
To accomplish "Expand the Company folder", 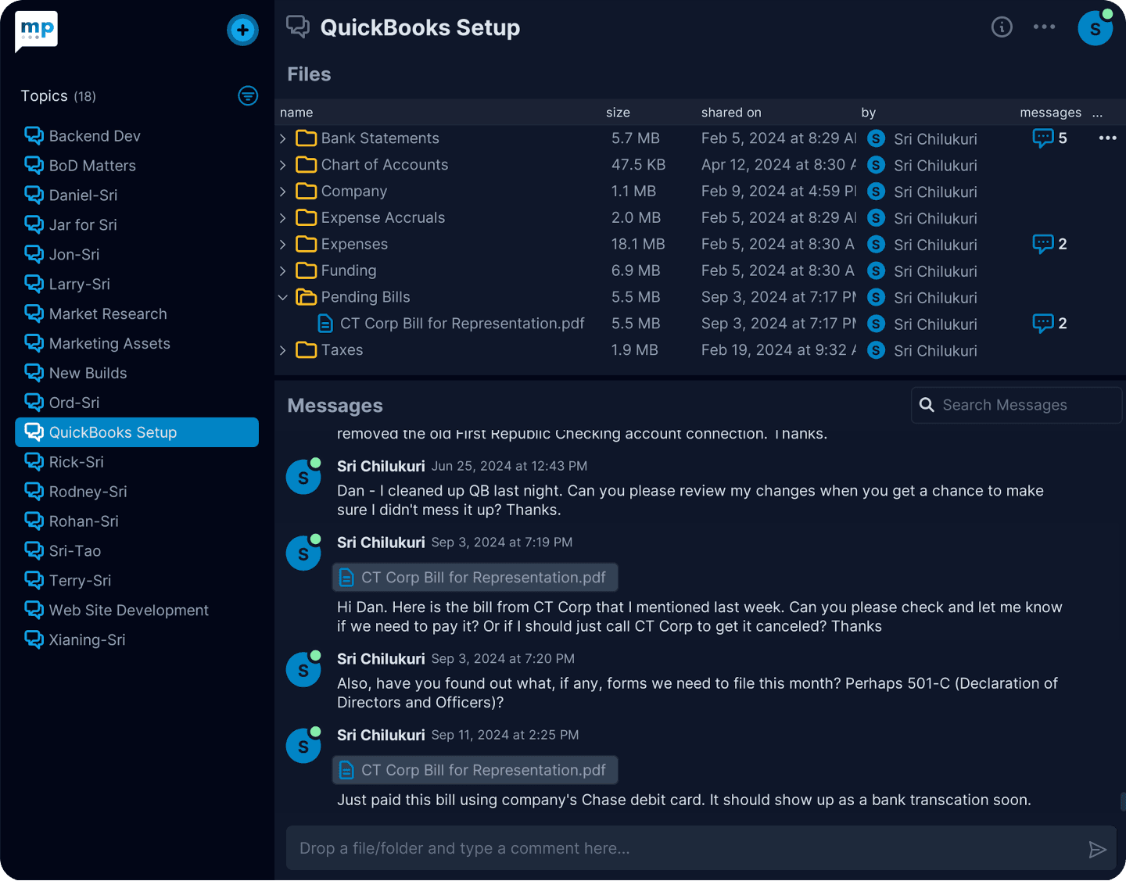I will 283,192.
